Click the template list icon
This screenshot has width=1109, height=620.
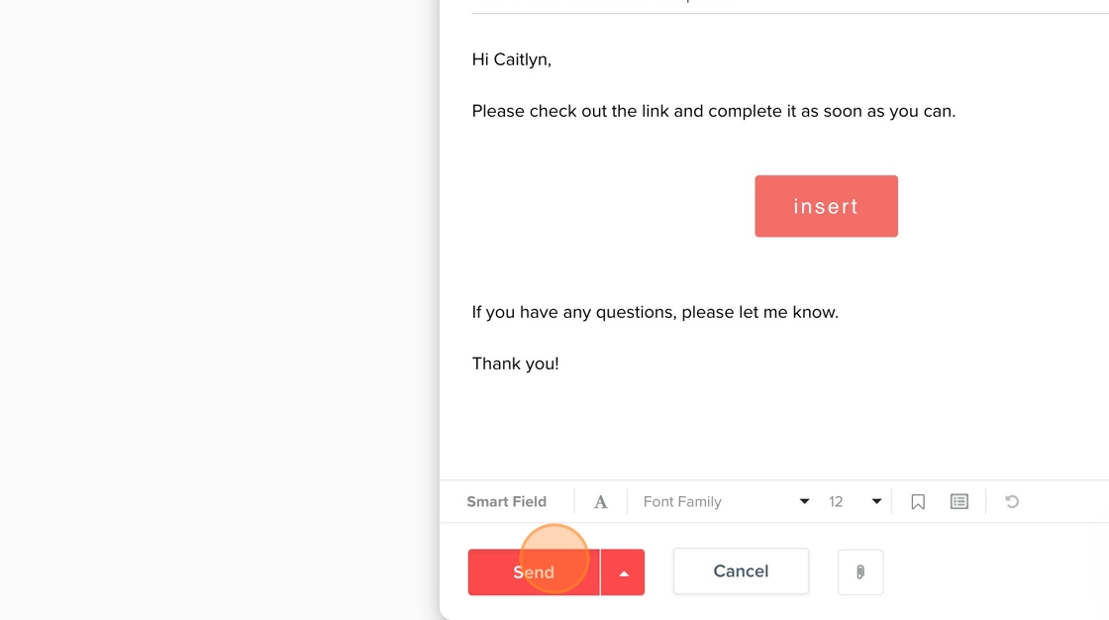(958, 502)
